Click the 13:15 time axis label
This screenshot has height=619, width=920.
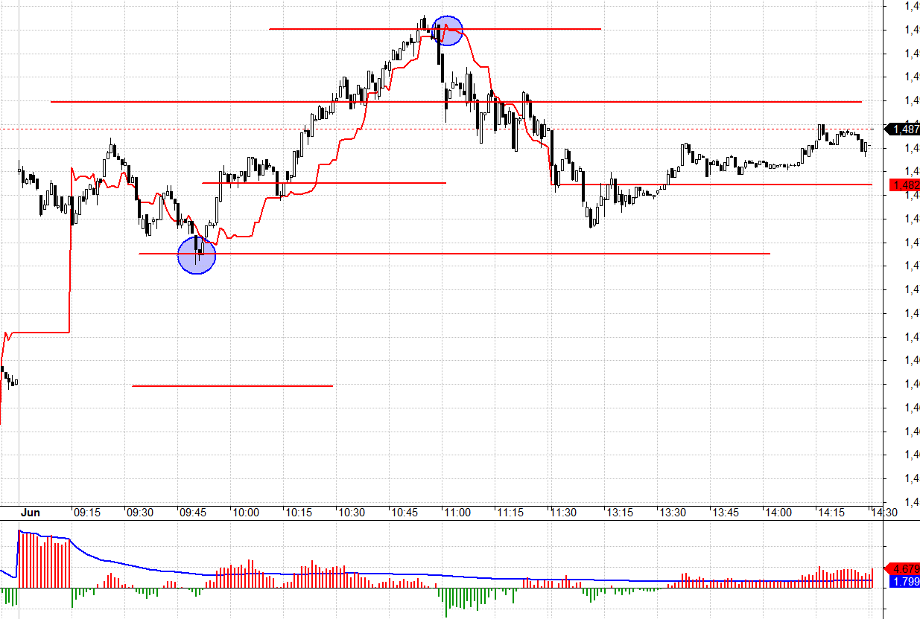[619, 513]
